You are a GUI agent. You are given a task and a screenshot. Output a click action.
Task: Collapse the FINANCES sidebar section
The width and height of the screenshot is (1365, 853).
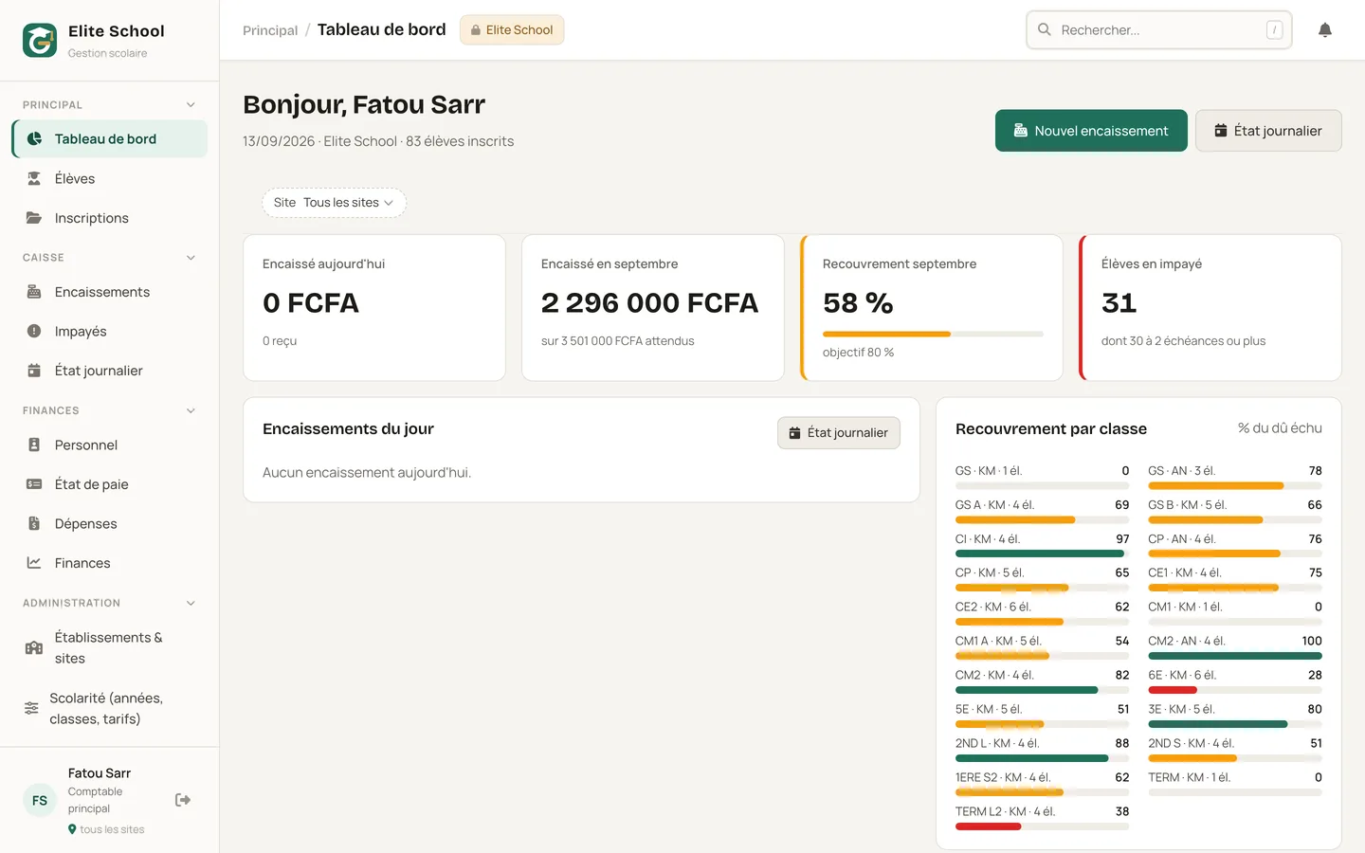191,411
